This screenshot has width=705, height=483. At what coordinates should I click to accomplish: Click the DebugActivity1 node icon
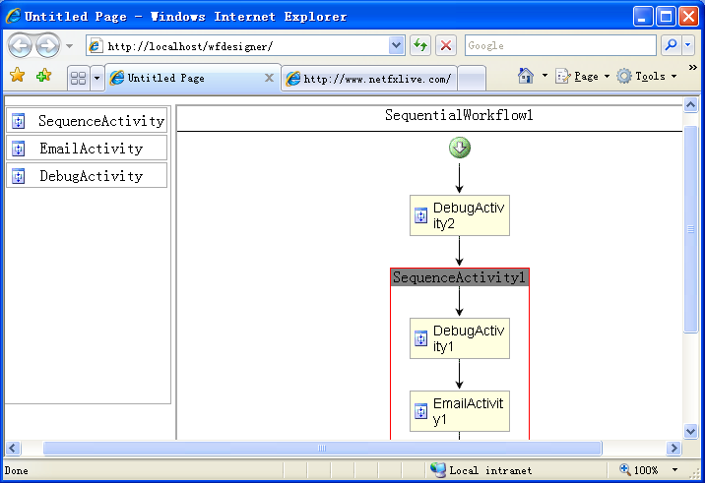pos(420,338)
